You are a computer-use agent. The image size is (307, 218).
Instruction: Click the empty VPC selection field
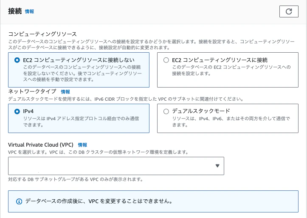point(116,166)
